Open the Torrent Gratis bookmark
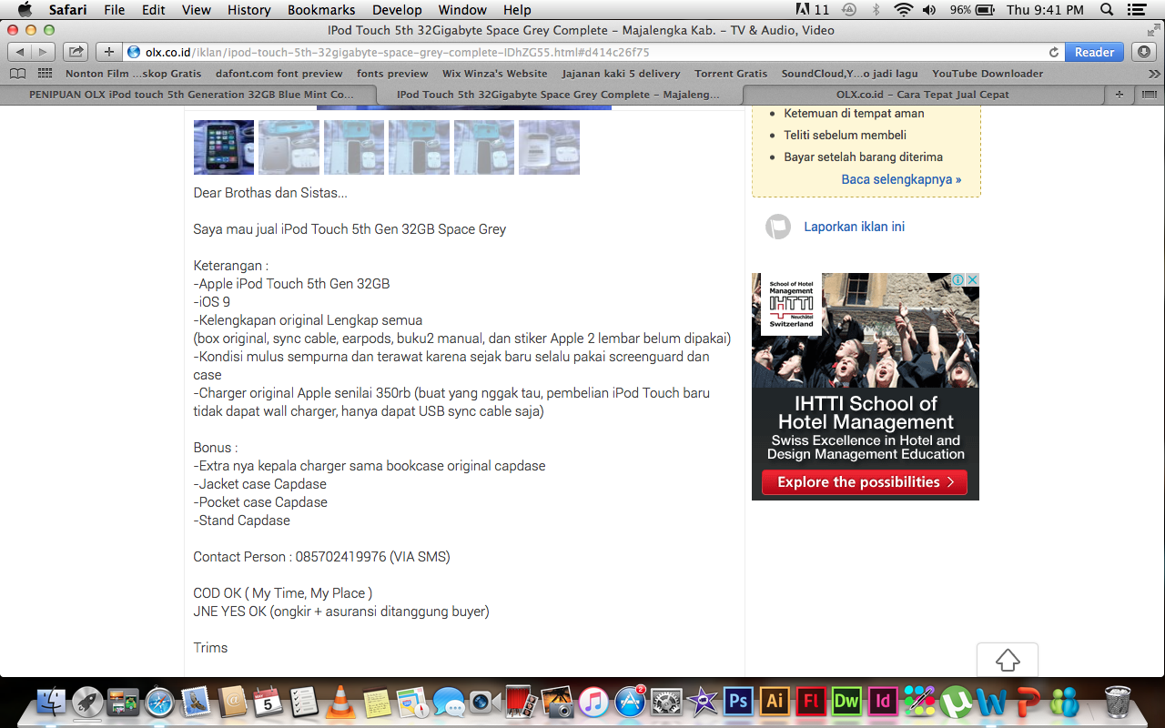This screenshot has width=1165, height=728. [x=731, y=74]
